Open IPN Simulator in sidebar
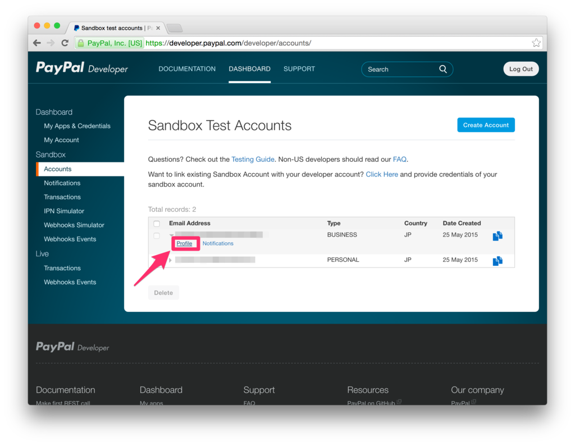The image size is (575, 445). click(x=64, y=211)
